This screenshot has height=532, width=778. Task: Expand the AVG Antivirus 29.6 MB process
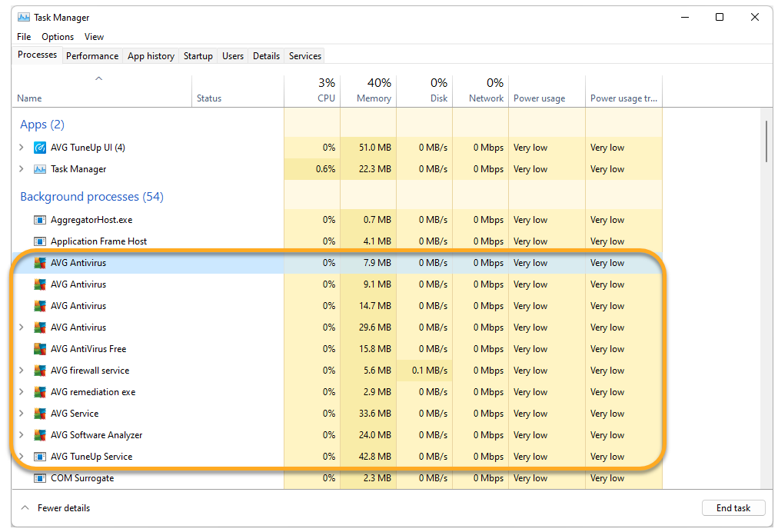(x=22, y=328)
